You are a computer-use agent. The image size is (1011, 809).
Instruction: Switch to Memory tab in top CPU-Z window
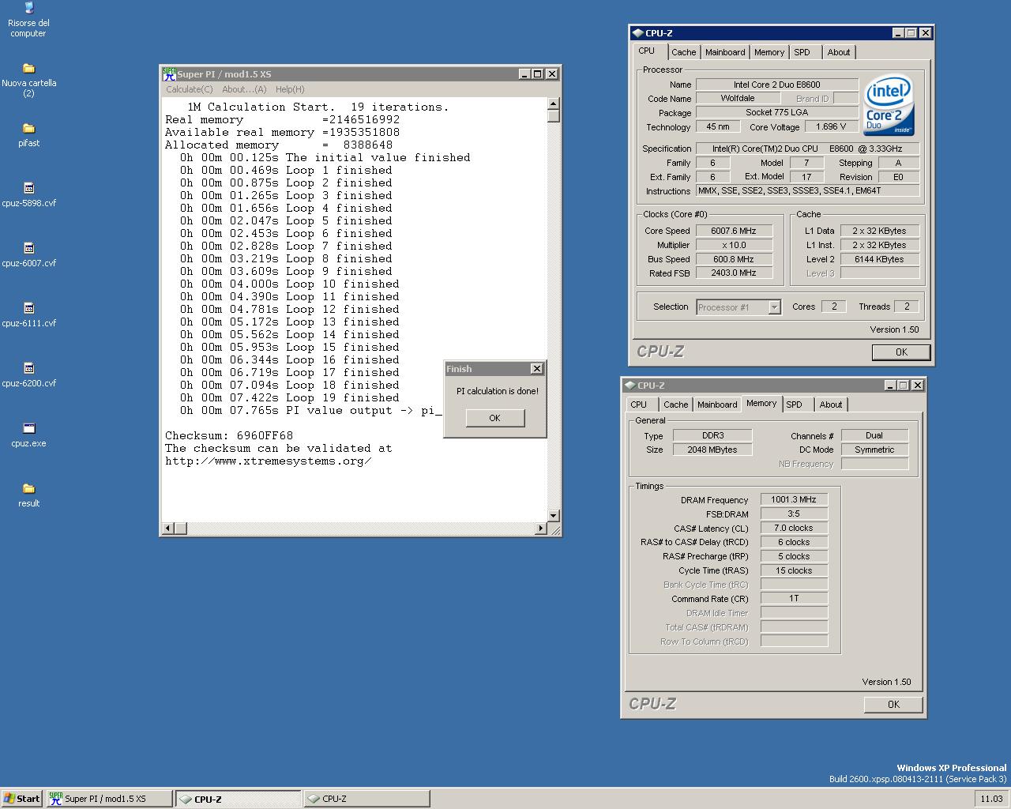coord(769,52)
